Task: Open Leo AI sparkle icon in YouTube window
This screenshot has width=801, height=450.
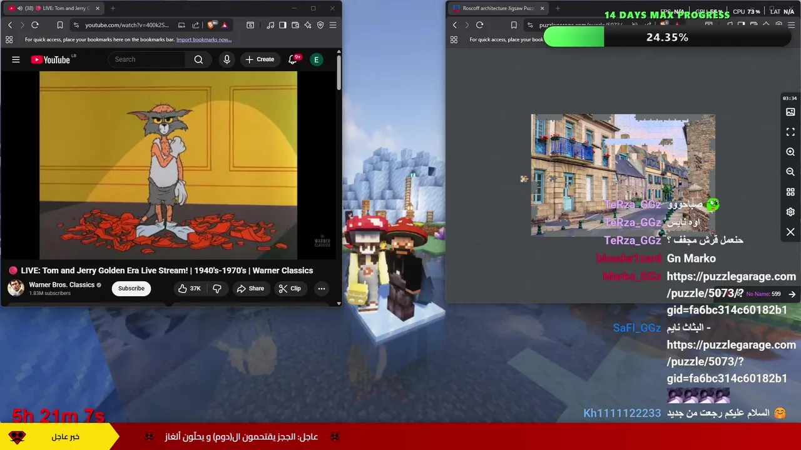Action: click(x=308, y=25)
